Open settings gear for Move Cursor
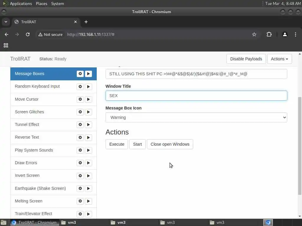 point(80,99)
